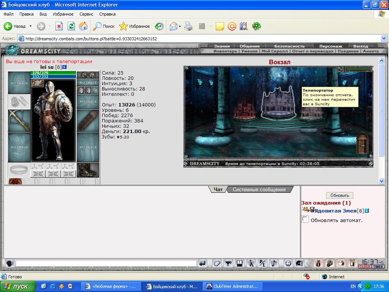Toggle the Обновлять автомат. checkbox
The image size is (389, 292).
(305, 219)
